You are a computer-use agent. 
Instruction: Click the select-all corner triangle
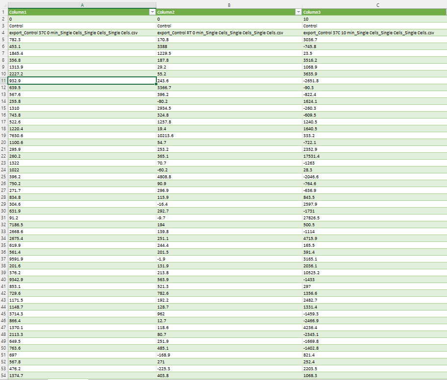(4, 5)
